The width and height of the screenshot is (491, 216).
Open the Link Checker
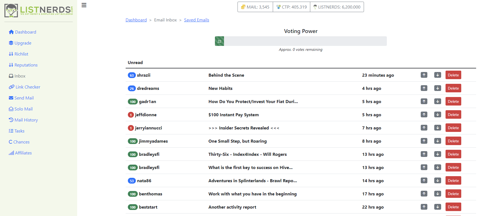(x=25, y=87)
